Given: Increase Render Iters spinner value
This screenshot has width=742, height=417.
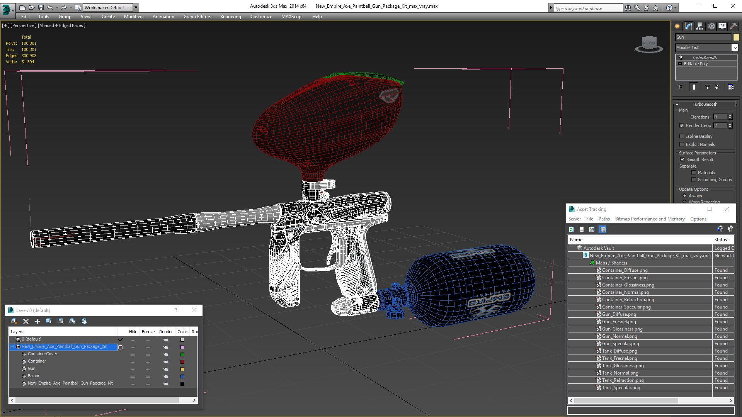Looking at the screenshot, I should (x=730, y=124).
